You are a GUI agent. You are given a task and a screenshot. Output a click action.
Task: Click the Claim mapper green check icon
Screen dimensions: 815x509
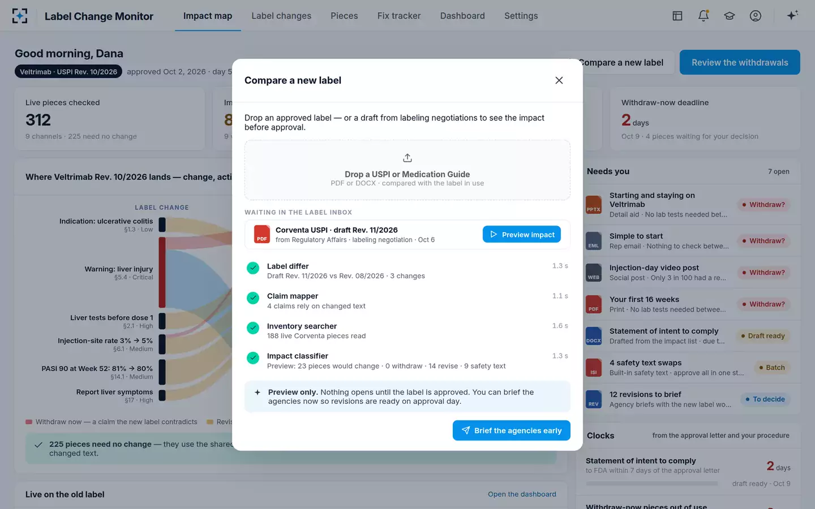tap(253, 298)
